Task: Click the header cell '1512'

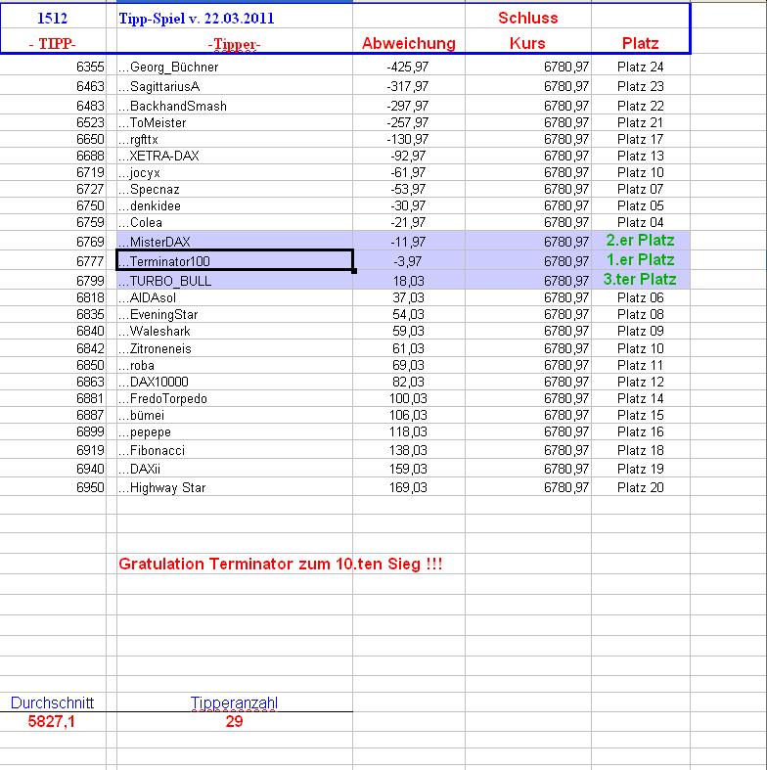Action: 52,19
